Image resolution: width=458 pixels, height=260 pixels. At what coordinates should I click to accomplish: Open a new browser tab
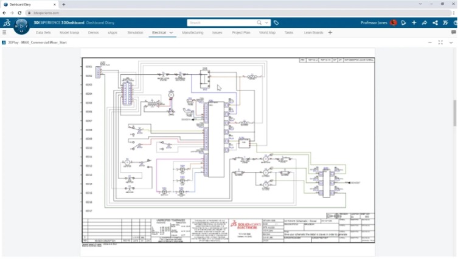point(64,4)
